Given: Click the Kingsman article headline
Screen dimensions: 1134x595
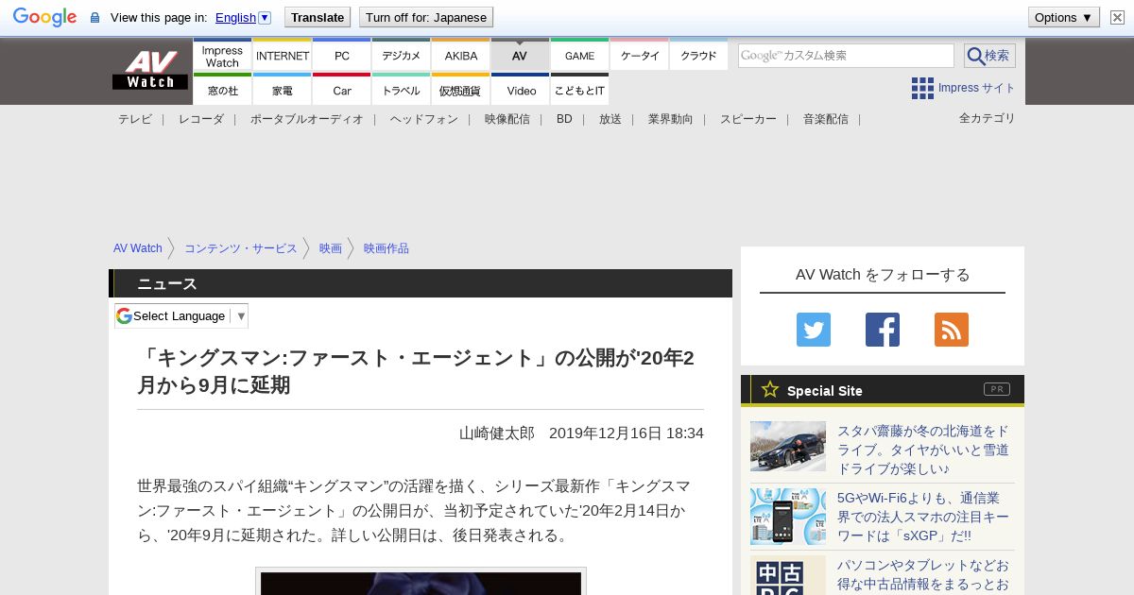Looking at the screenshot, I should (x=416, y=371).
